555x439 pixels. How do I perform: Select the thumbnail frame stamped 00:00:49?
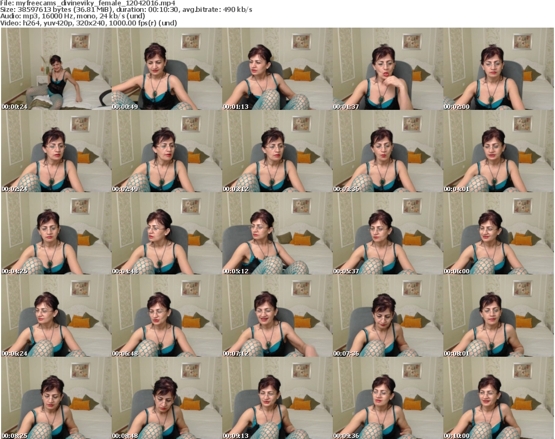tap(167, 69)
